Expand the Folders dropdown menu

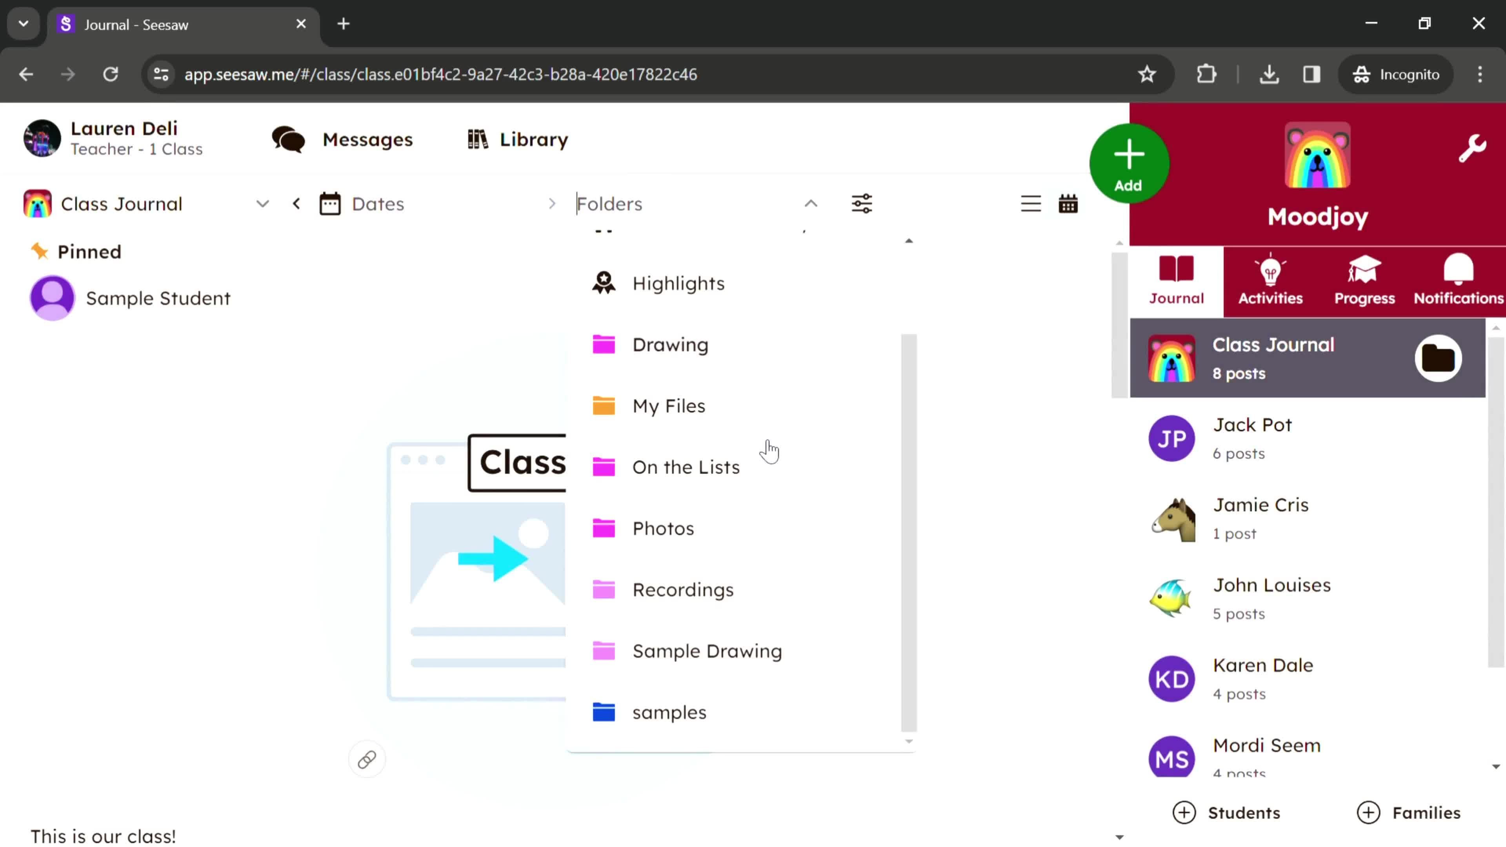811,204
